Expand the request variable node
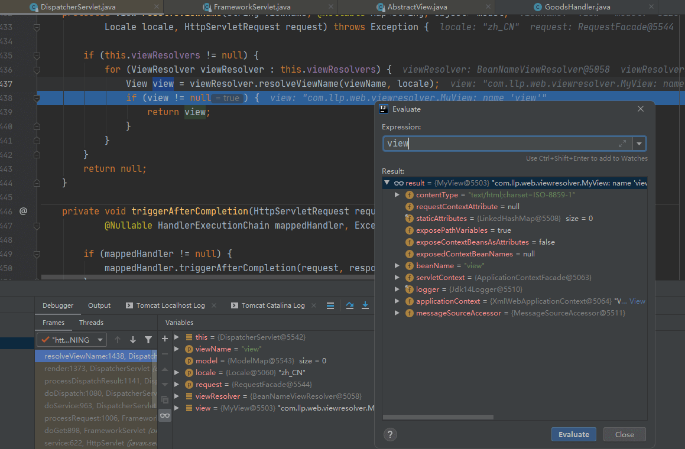This screenshot has width=685, height=449. pyautogui.click(x=177, y=384)
